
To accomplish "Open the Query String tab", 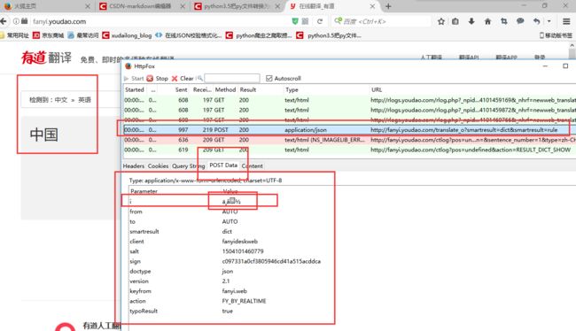I will pos(189,165).
